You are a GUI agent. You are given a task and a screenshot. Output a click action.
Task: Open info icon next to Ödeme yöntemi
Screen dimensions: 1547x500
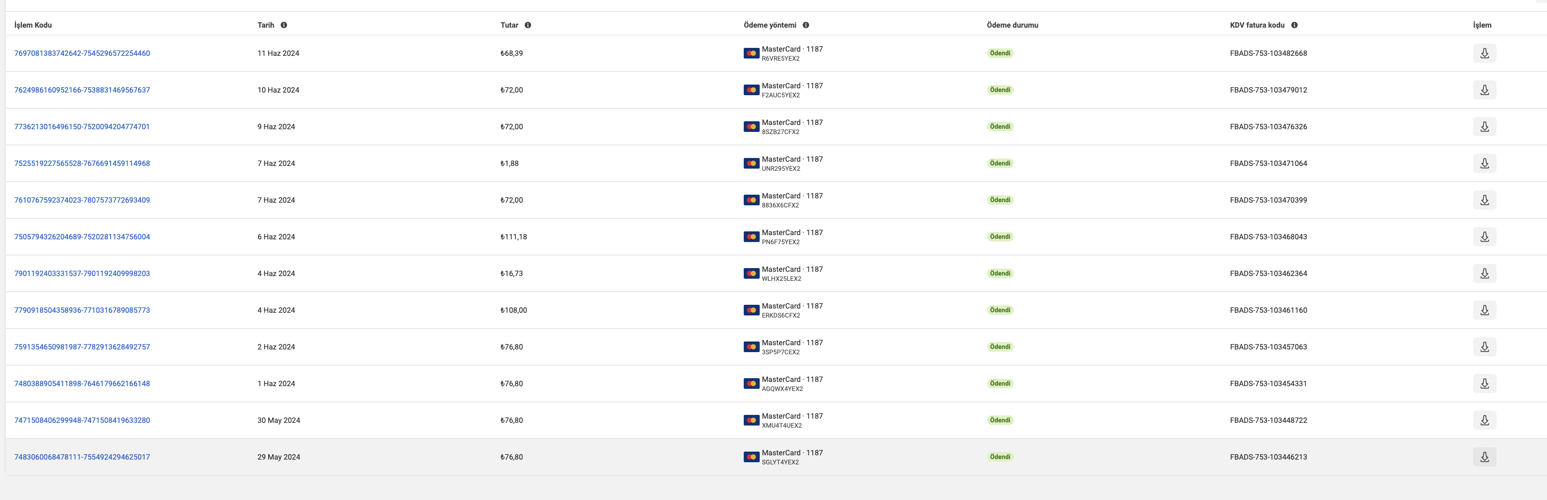point(806,25)
